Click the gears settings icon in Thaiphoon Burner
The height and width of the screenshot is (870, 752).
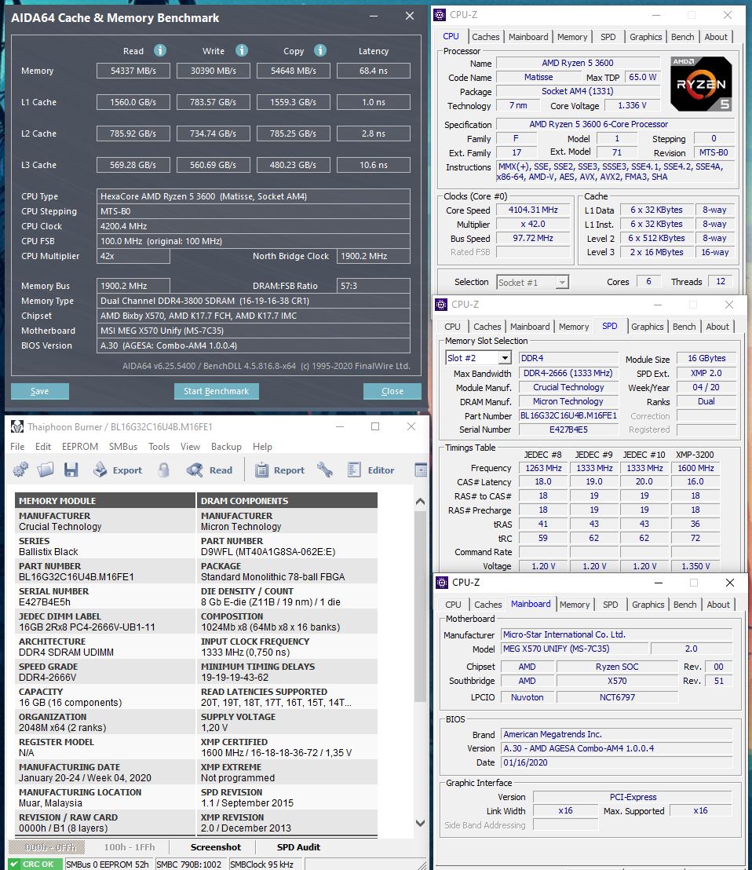coord(20,470)
